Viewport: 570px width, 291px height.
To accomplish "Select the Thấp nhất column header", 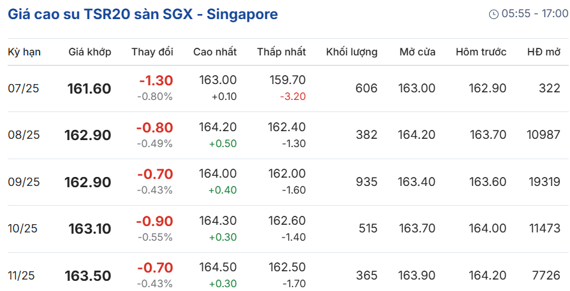I will (282, 52).
